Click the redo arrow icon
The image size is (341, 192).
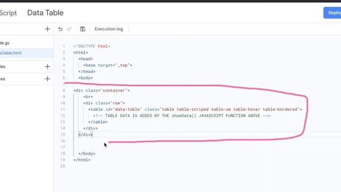pos(69,29)
